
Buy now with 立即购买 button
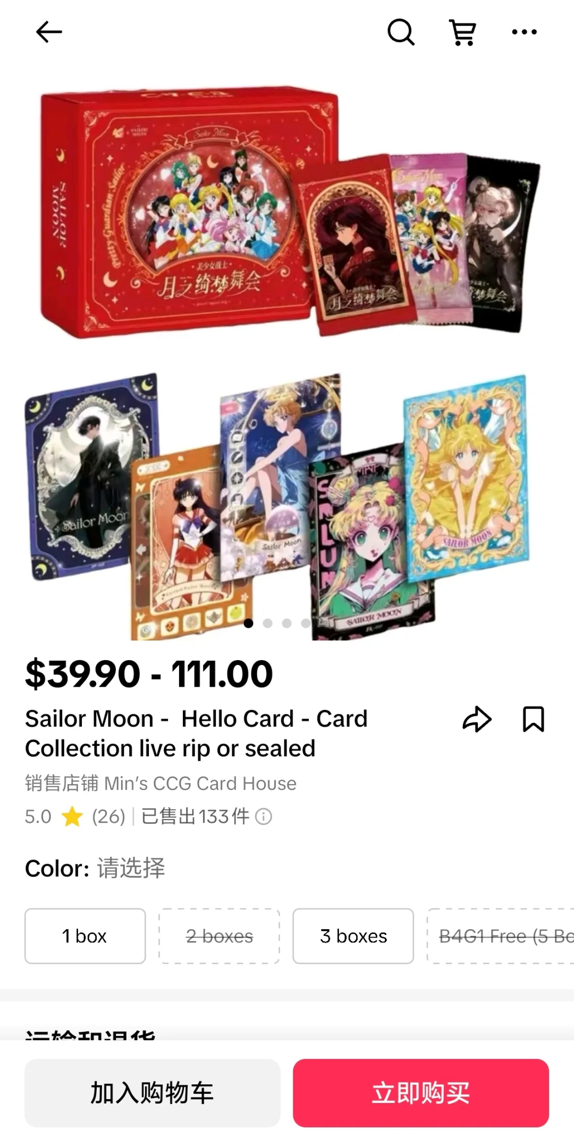421,1093
